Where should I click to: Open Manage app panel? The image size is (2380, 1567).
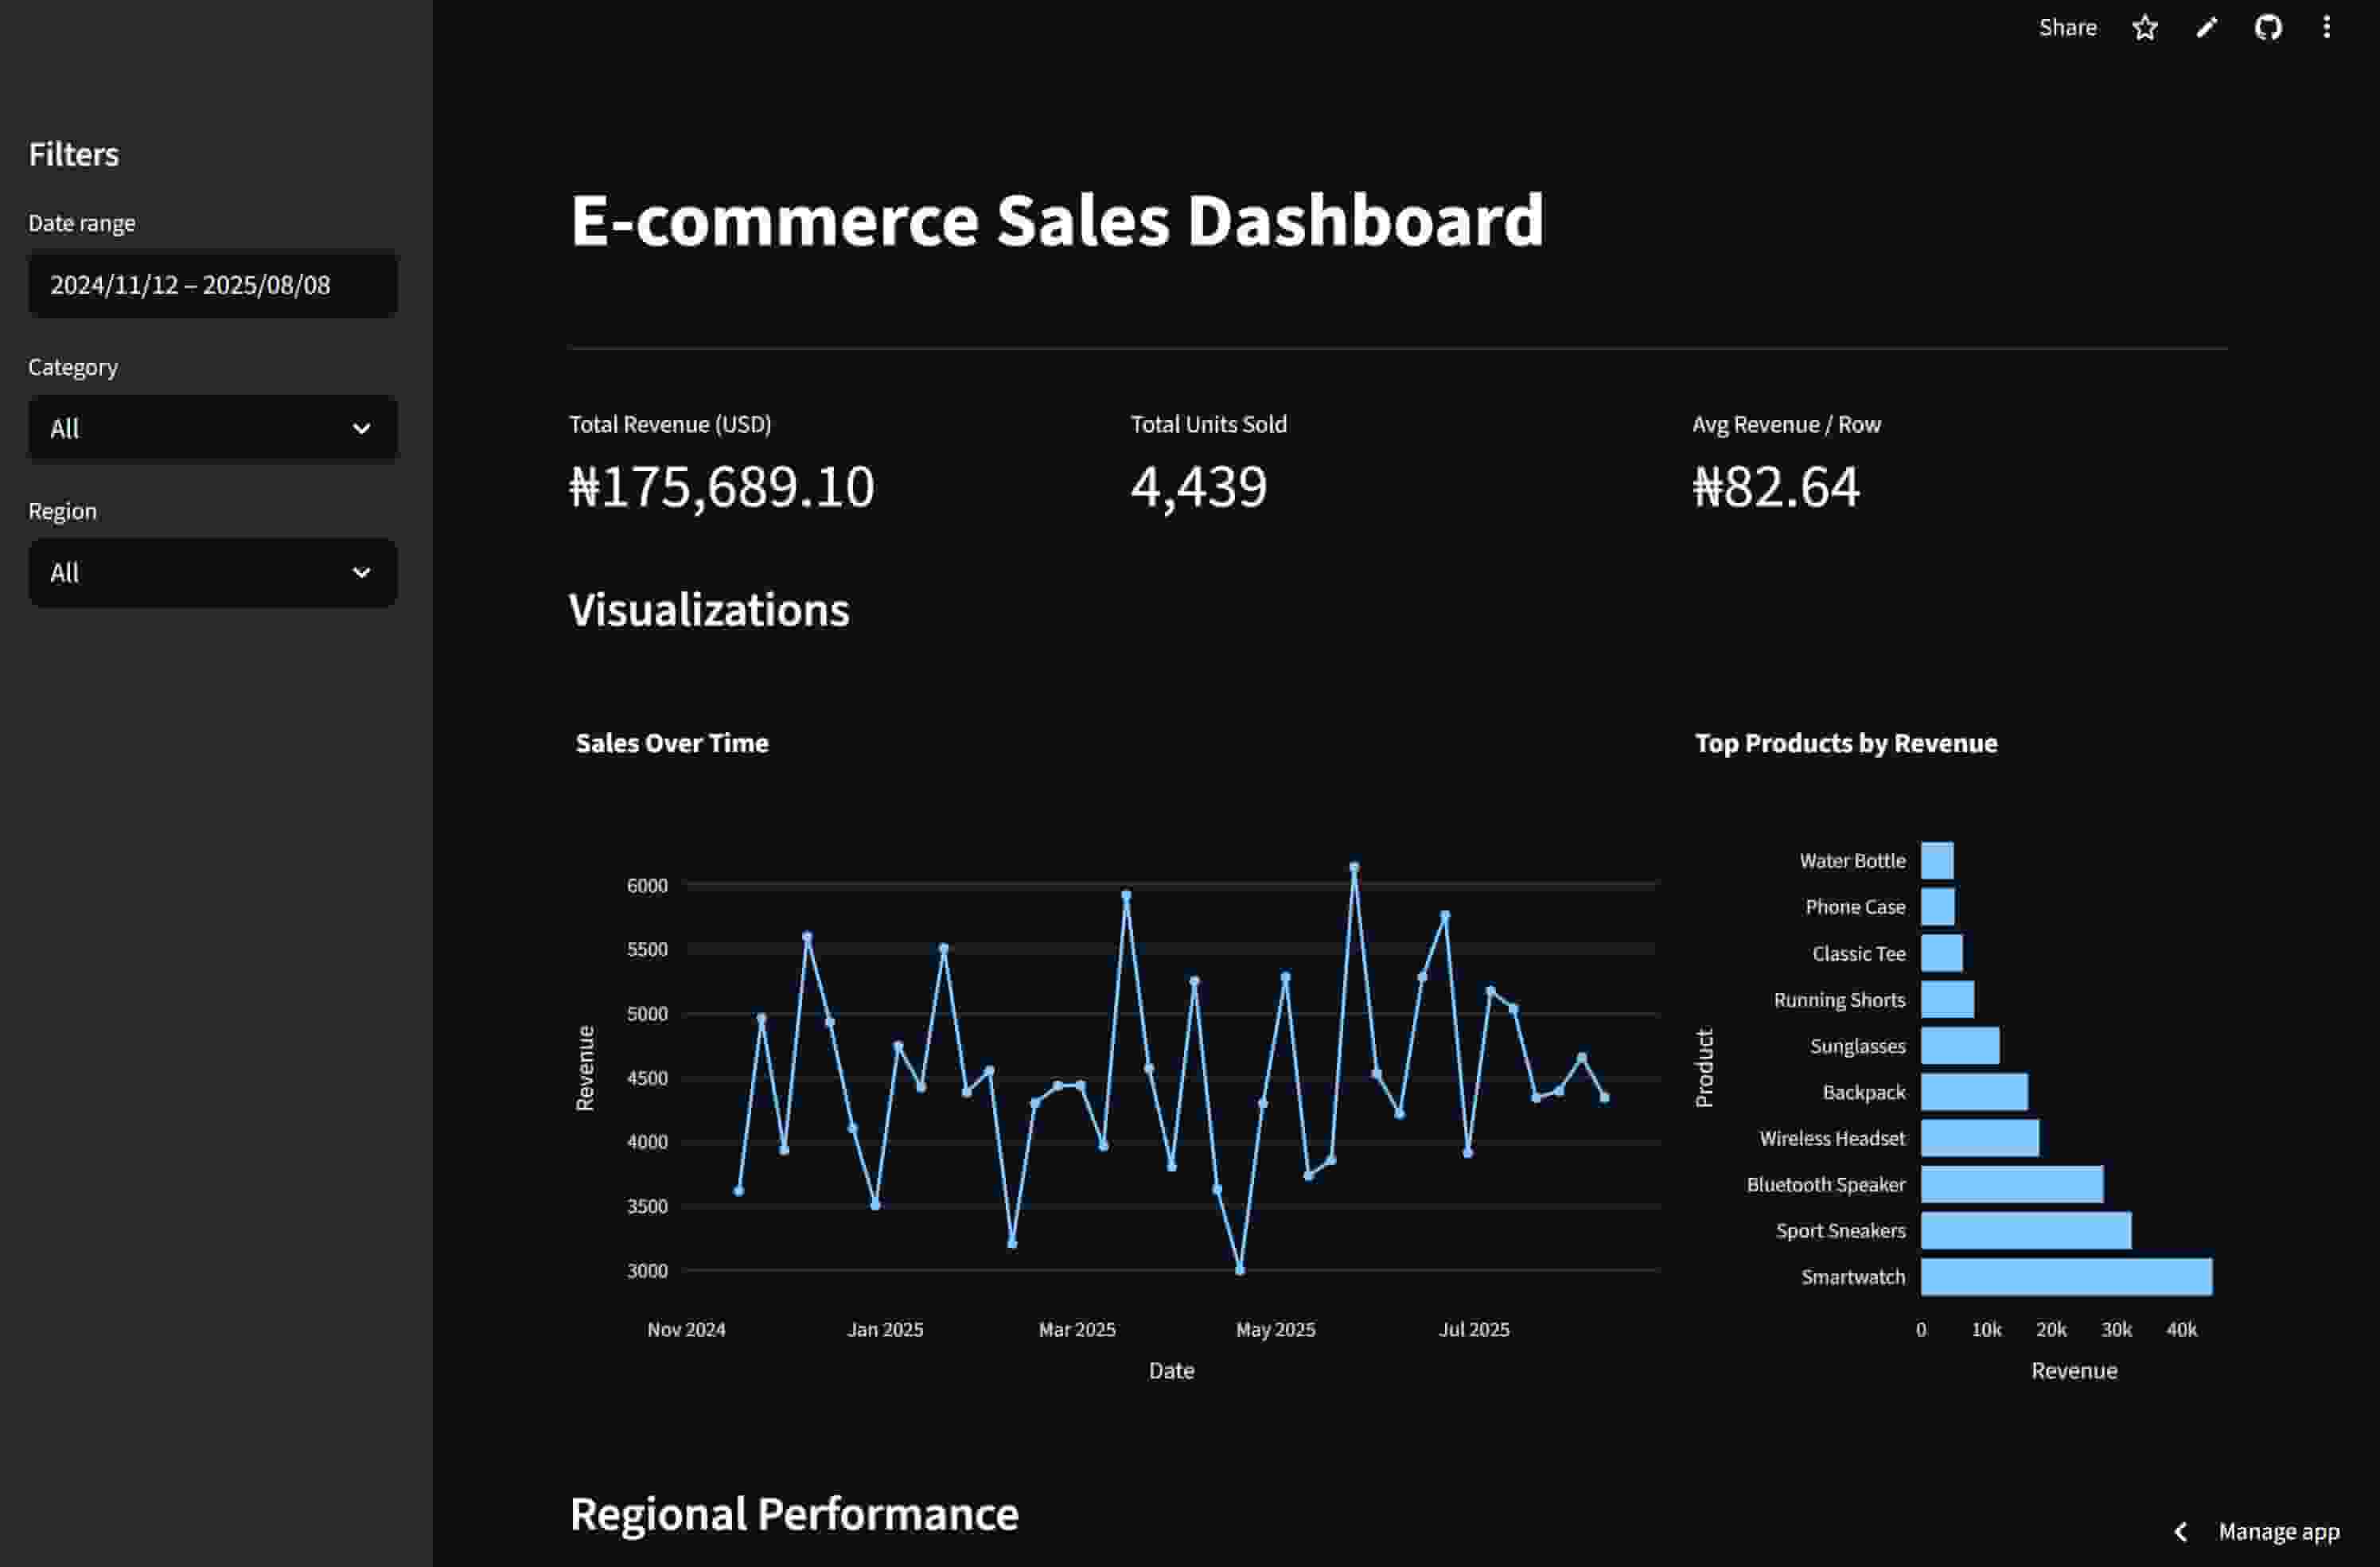(2278, 1531)
